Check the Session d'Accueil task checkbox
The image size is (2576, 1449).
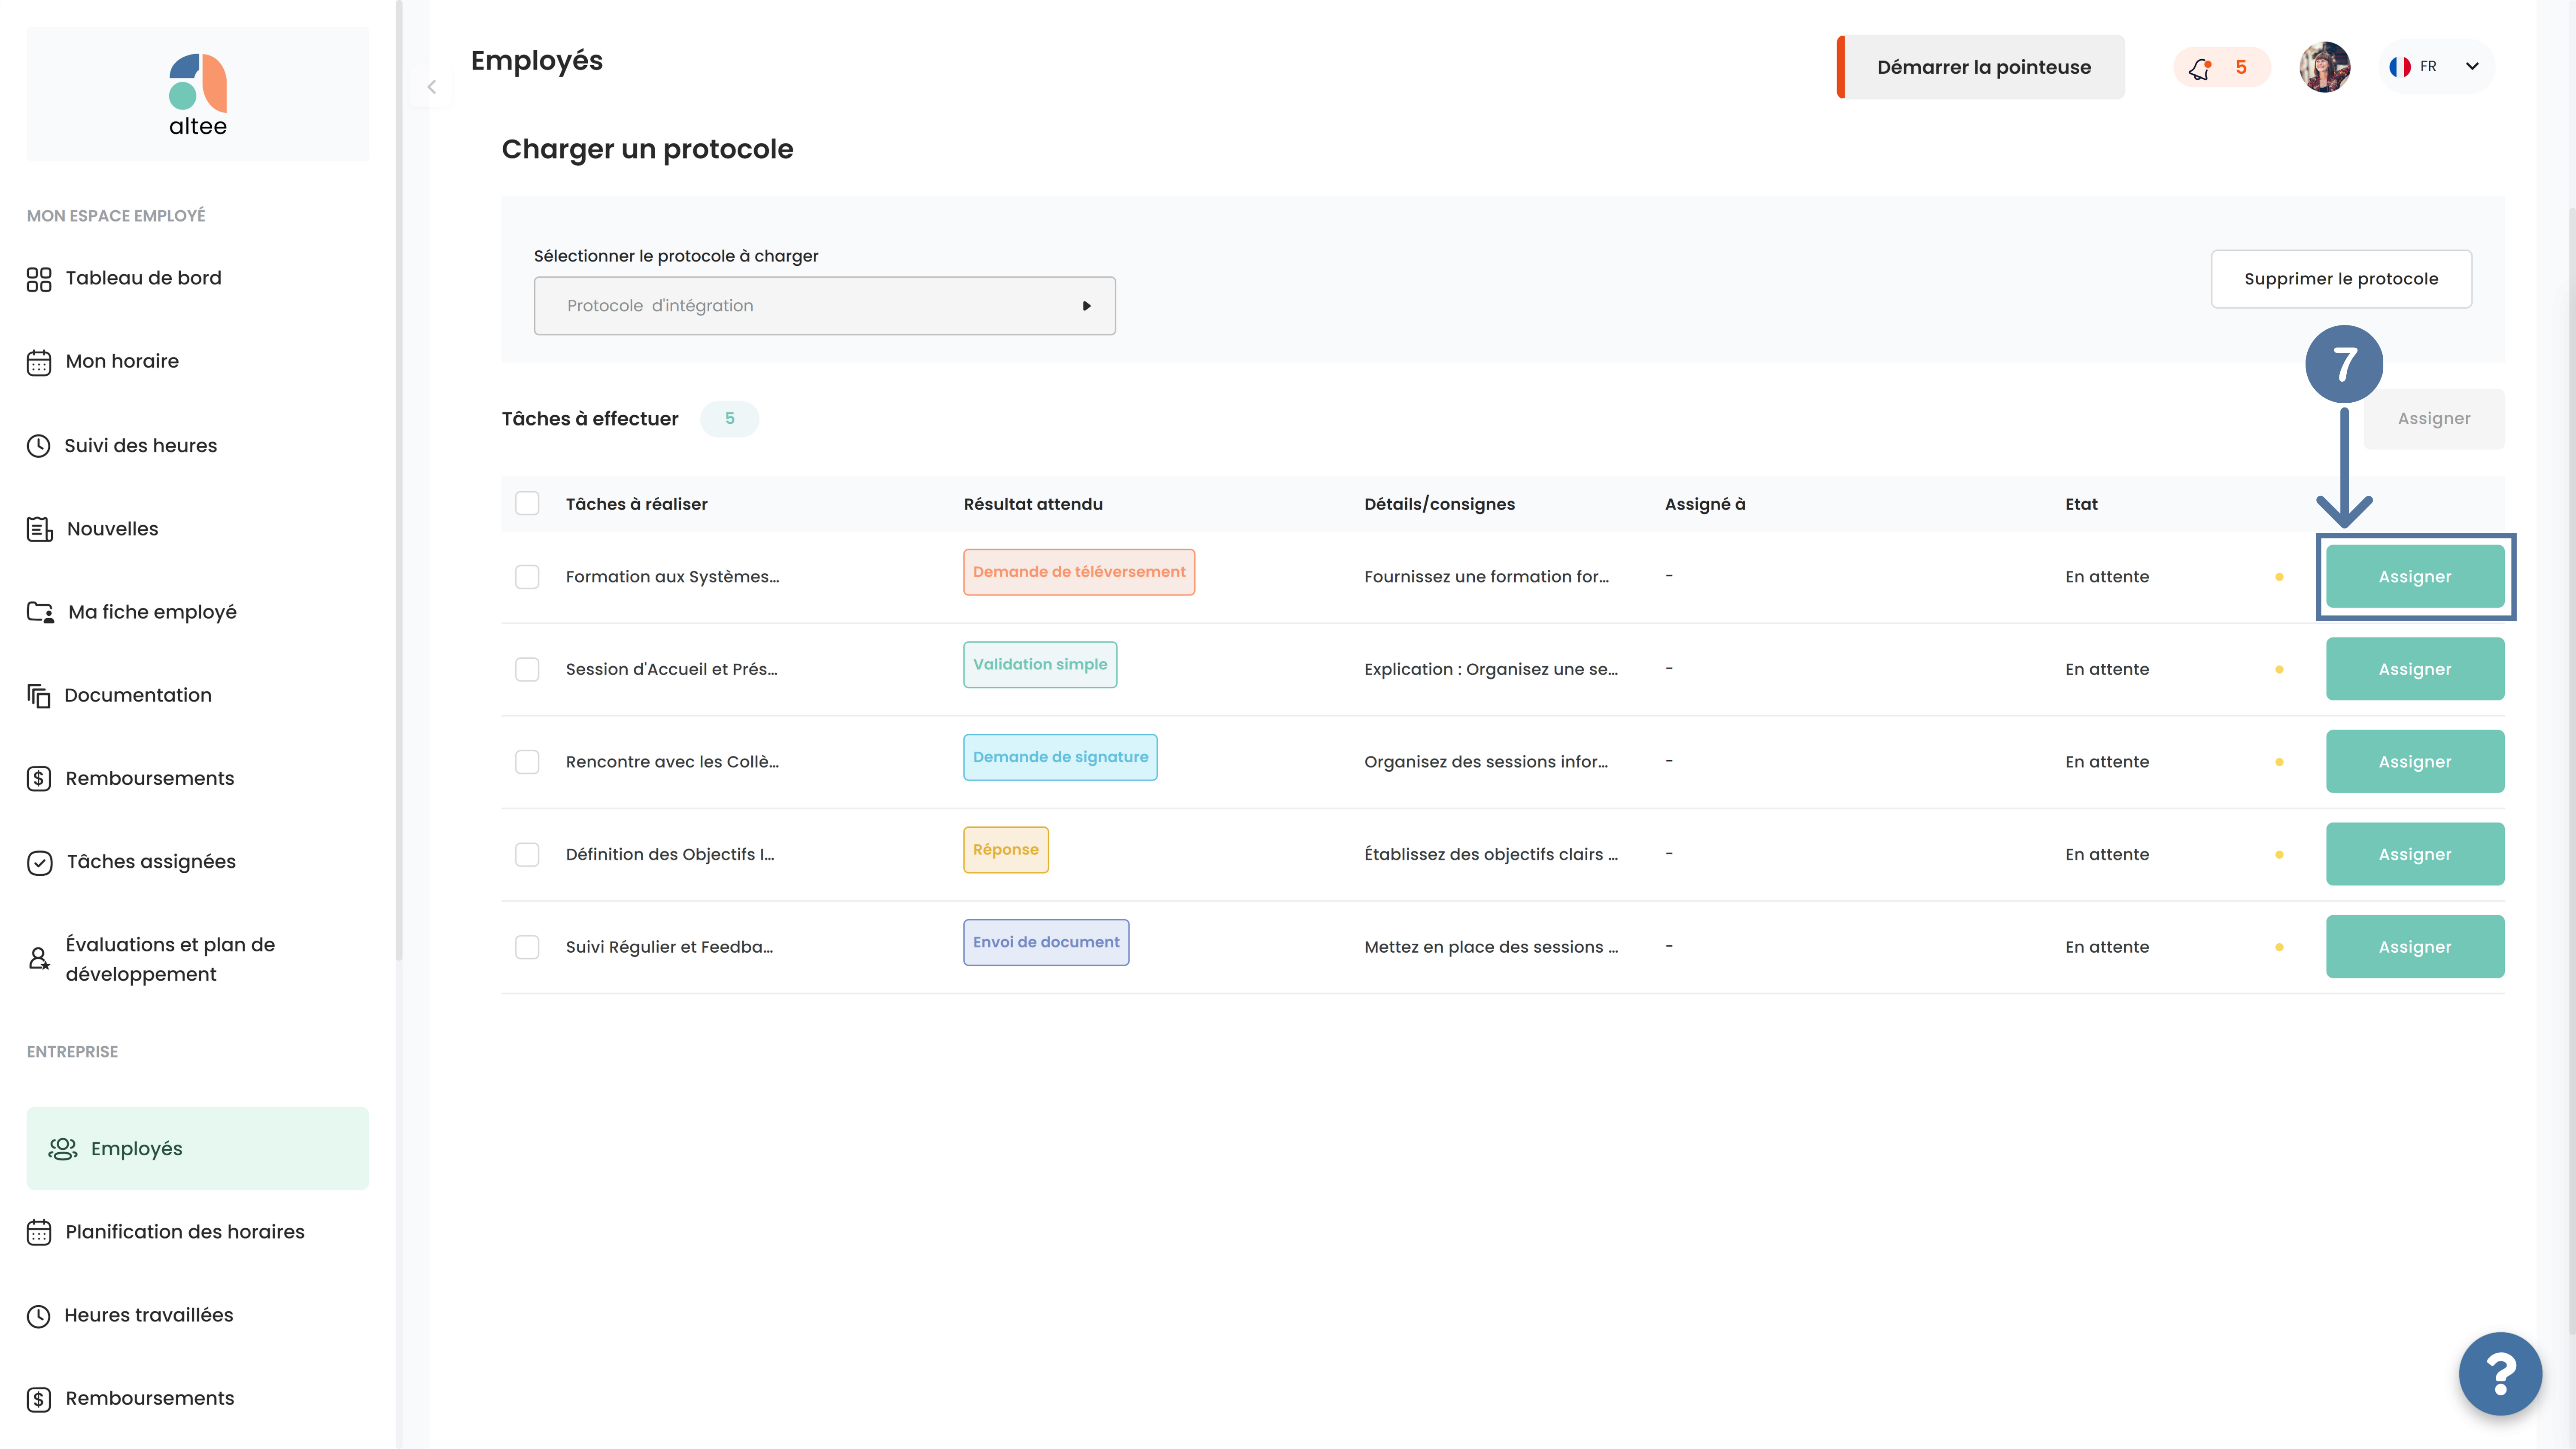527,669
